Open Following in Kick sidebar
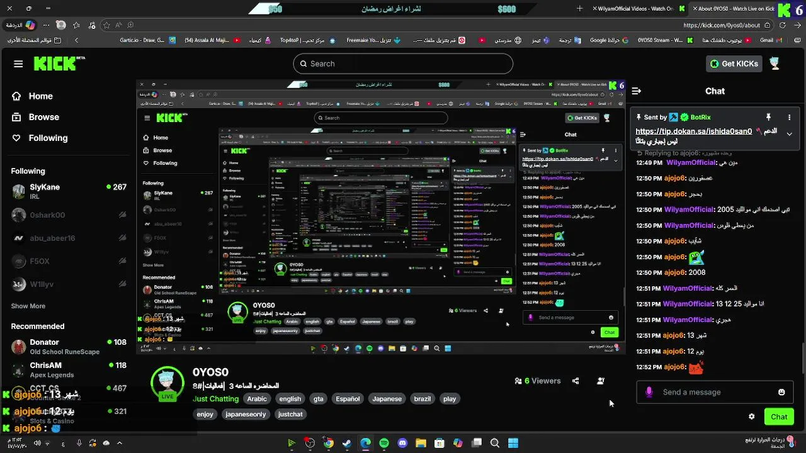Viewport: 806px width, 453px height. click(40, 138)
